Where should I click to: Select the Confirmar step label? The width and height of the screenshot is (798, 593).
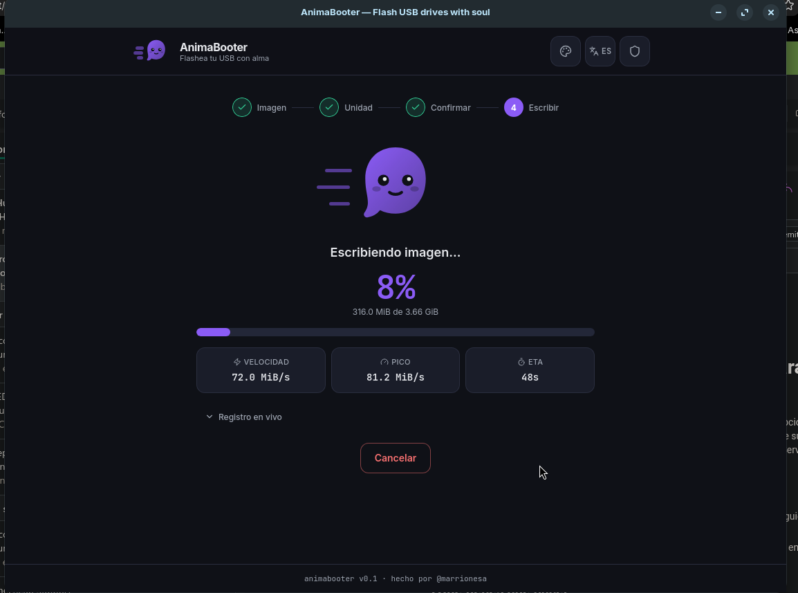[450, 107]
